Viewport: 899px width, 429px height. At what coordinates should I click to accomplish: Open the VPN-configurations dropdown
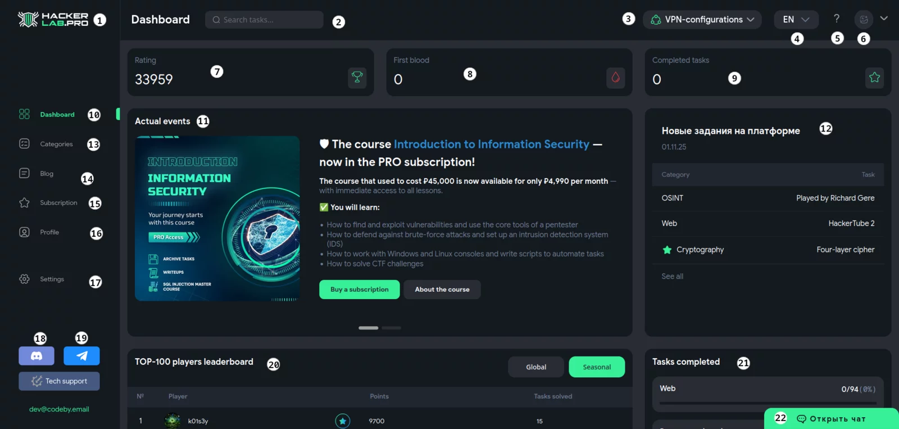click(x=702, y=20)
